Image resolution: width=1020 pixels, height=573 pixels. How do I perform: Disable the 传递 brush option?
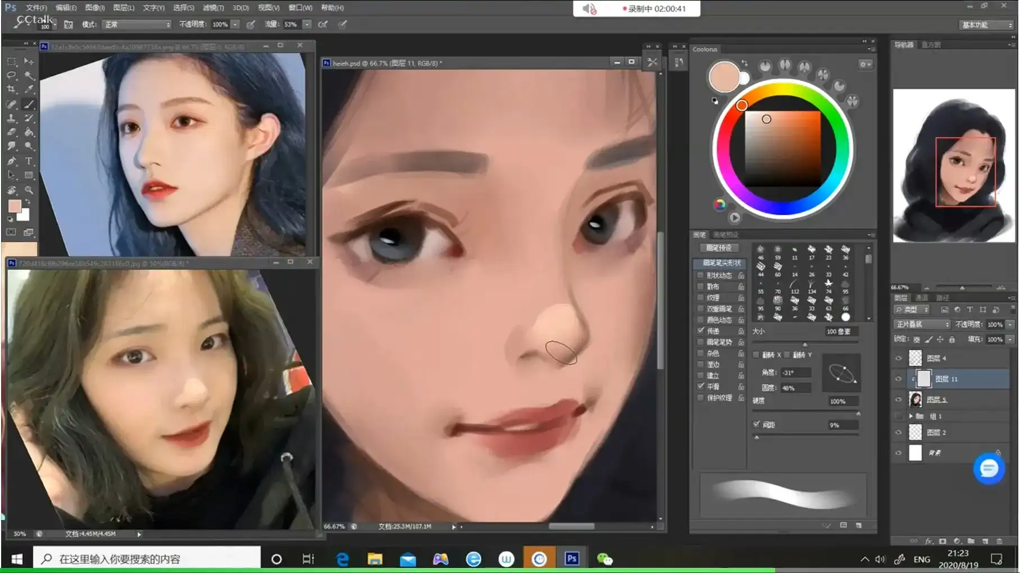(x=700, y=330)
